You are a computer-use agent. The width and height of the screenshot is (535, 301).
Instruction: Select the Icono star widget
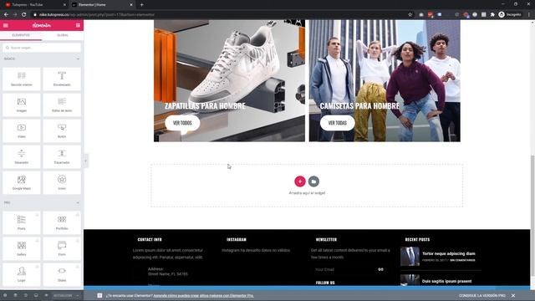(x=62, y=182)
